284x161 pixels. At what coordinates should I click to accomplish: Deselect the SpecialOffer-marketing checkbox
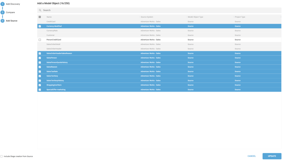coord(40,90)
